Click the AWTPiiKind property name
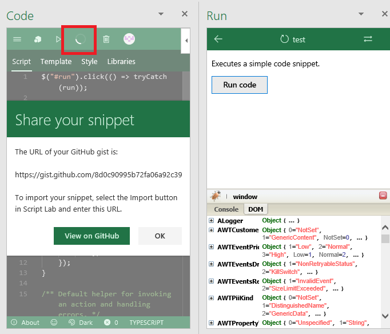The height and width of the screenshot is (334, 390). tap(235, 298)
